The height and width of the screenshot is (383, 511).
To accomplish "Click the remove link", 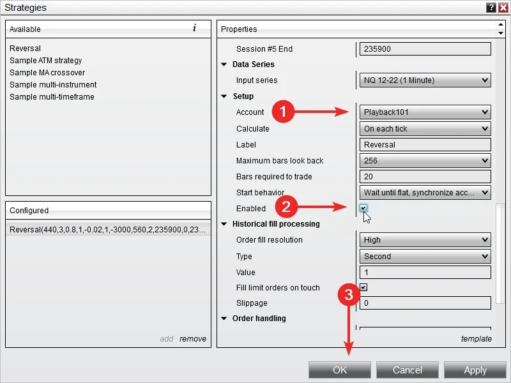I will pos(193,339).
